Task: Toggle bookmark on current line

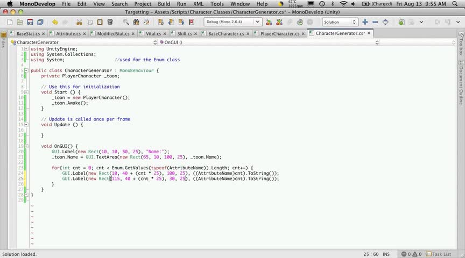Action: 161,22
